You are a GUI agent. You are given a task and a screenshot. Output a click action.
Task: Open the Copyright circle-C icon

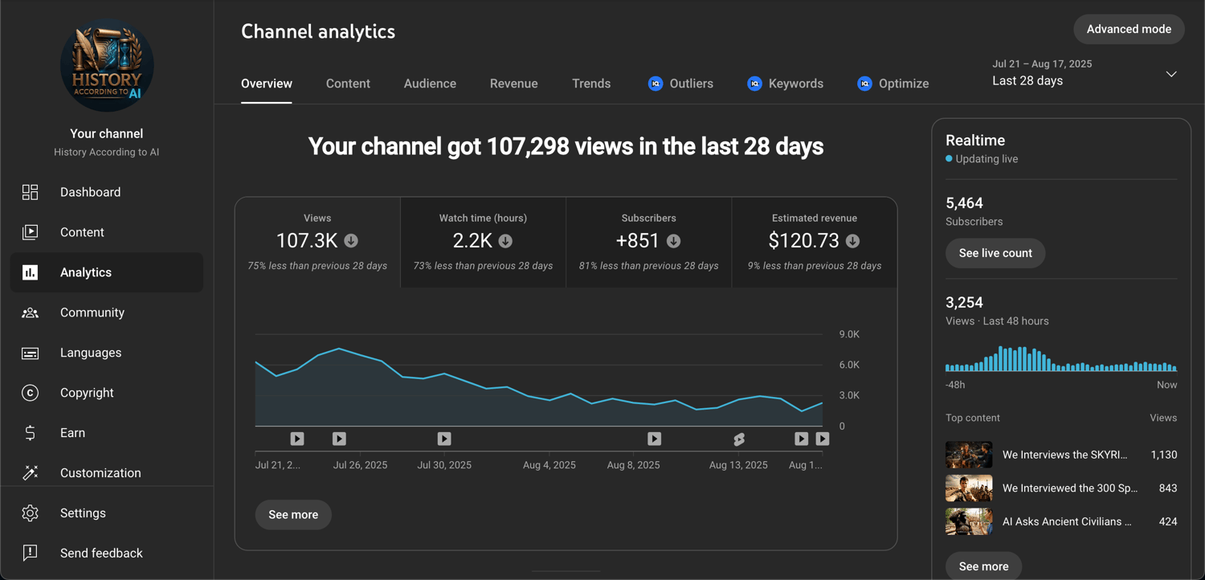(x=30, y=393)
